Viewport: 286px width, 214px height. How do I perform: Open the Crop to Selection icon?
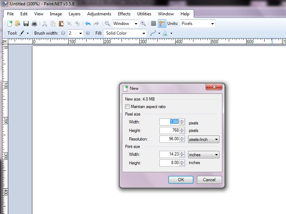click(x=69, y=24)
